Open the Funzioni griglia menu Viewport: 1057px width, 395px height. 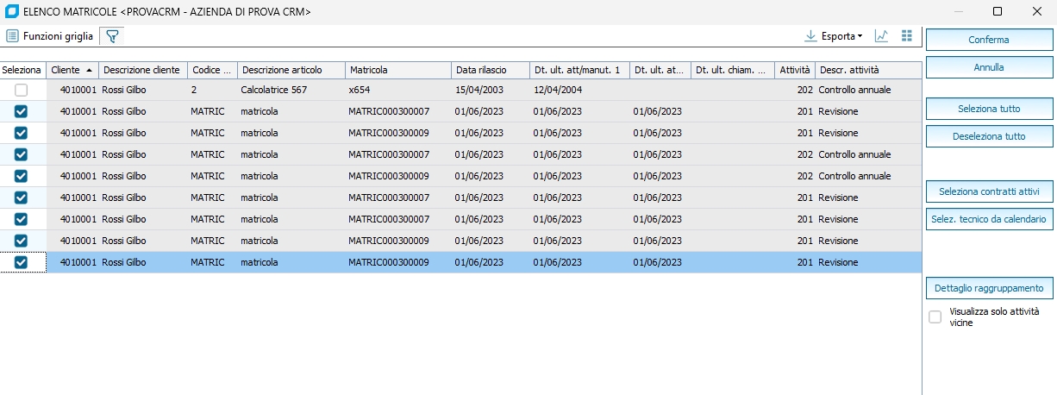50,36
